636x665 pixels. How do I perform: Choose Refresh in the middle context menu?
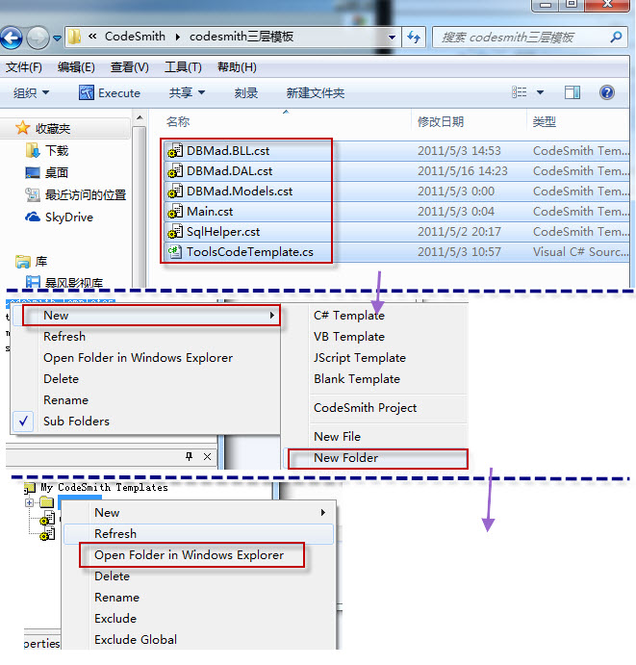64,336
